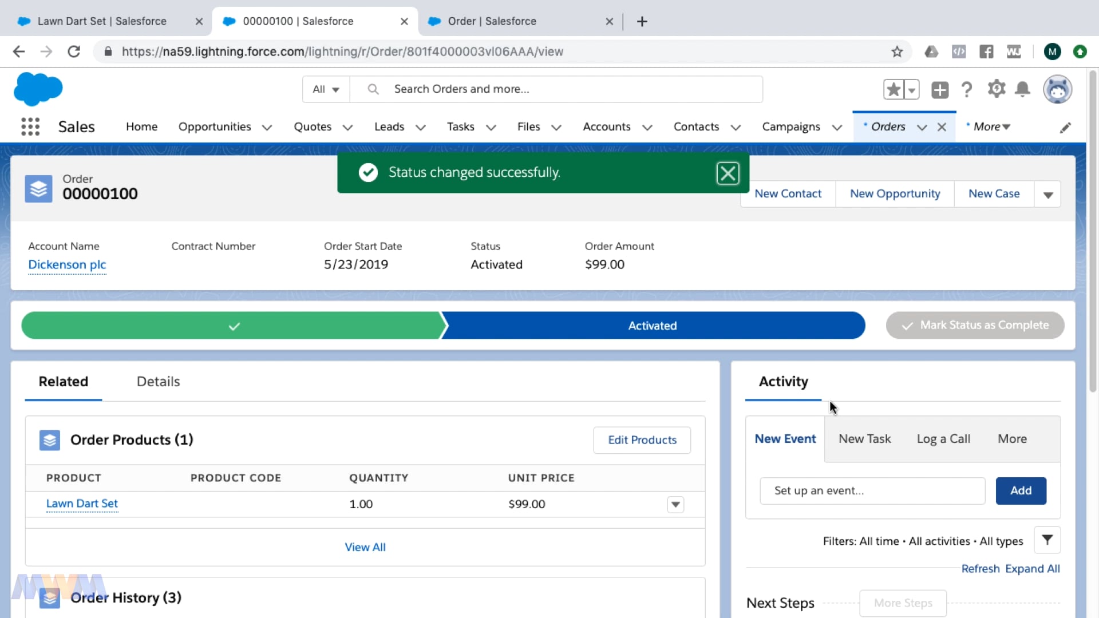This screenshot has width=1099, height=618.
Task: Click the Salesforce Setup gear icon
Action: tap(996, 89)
